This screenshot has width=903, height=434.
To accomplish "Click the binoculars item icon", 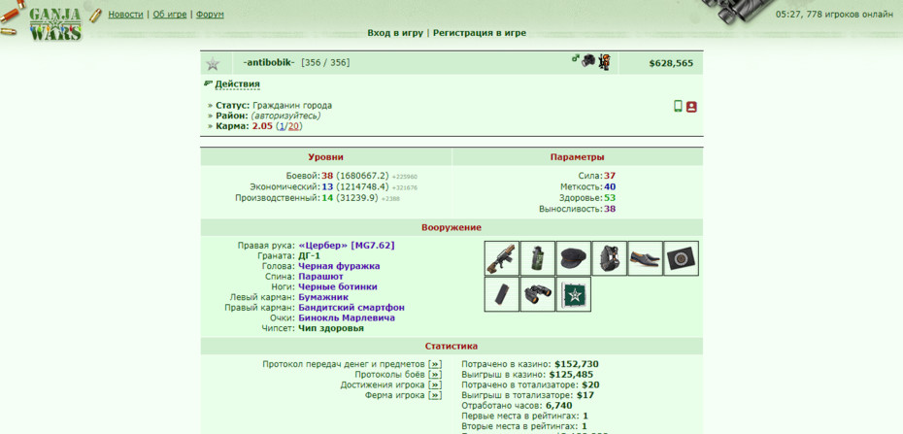I will [537, 294].
